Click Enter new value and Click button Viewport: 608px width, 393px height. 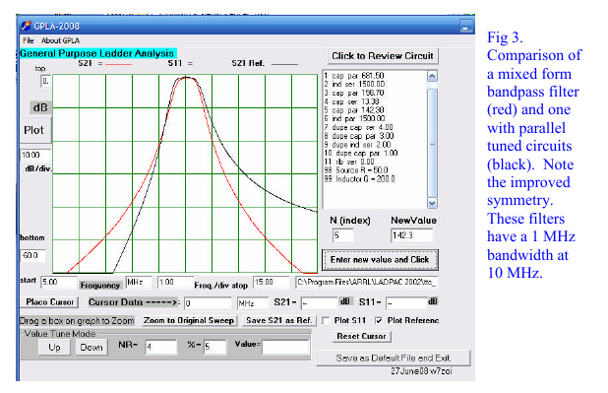[x=380, y=260]
